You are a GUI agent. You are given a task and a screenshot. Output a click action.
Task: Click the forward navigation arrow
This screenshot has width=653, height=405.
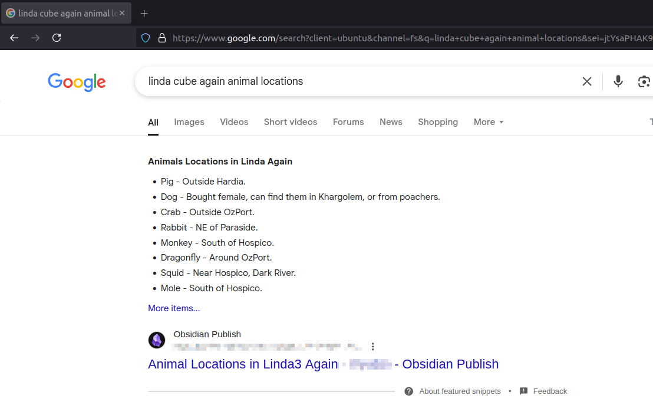35,38
